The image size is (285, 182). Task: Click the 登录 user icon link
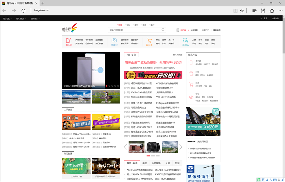pyautogui.click(x=263, y=18)
